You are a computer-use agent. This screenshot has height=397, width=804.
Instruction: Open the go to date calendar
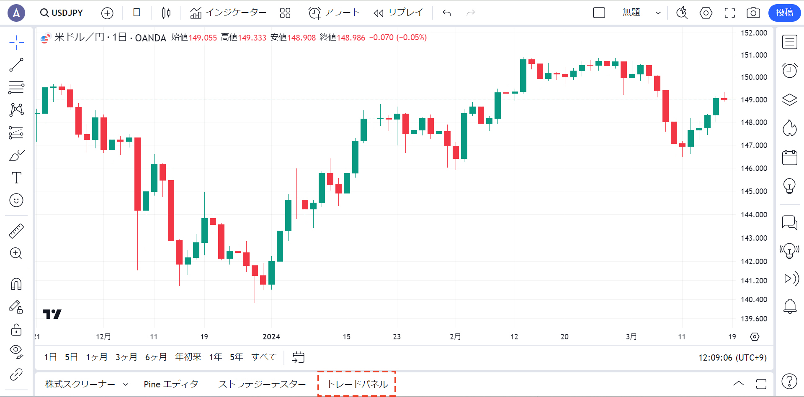[x=298, y=357]
